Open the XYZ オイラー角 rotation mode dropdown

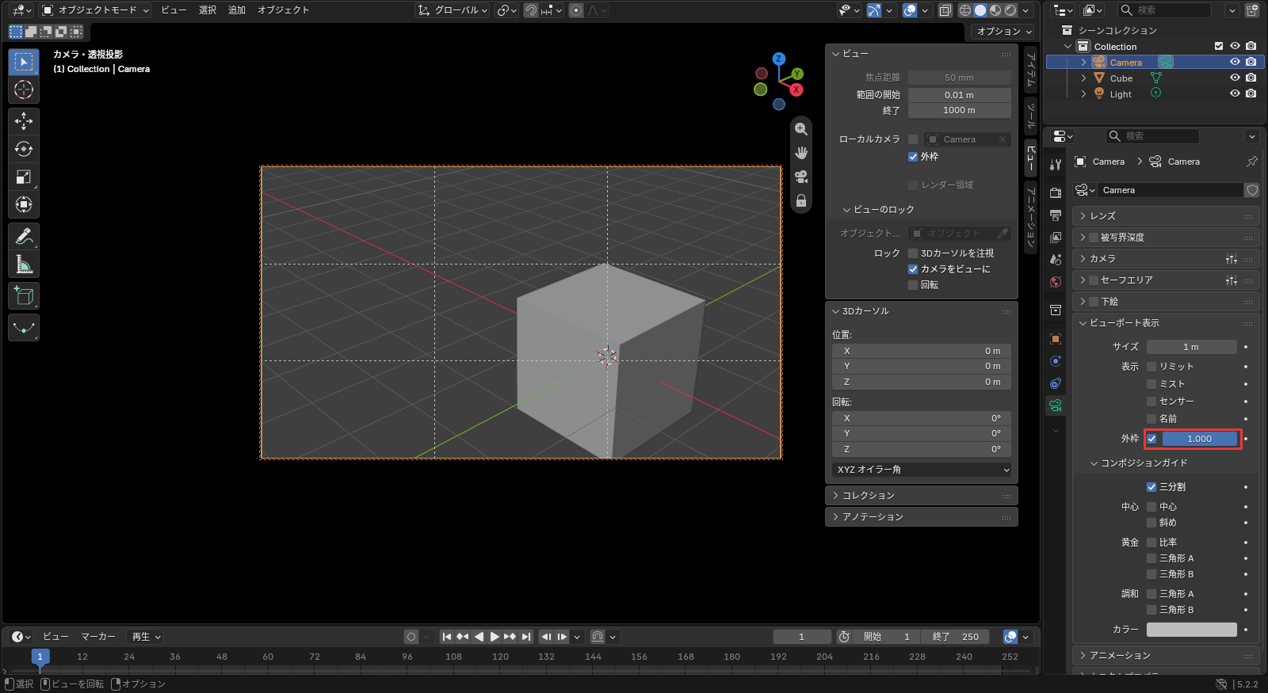[922, 470]
